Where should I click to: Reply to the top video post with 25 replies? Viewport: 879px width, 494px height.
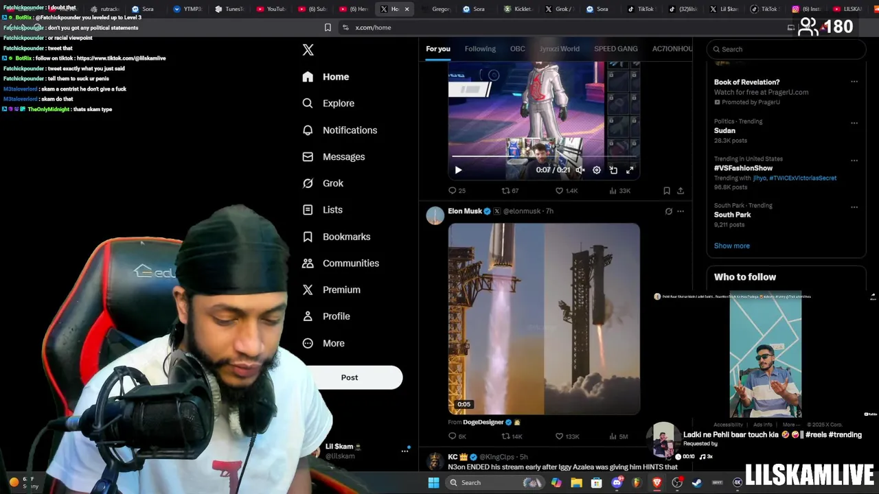point(457,191)
